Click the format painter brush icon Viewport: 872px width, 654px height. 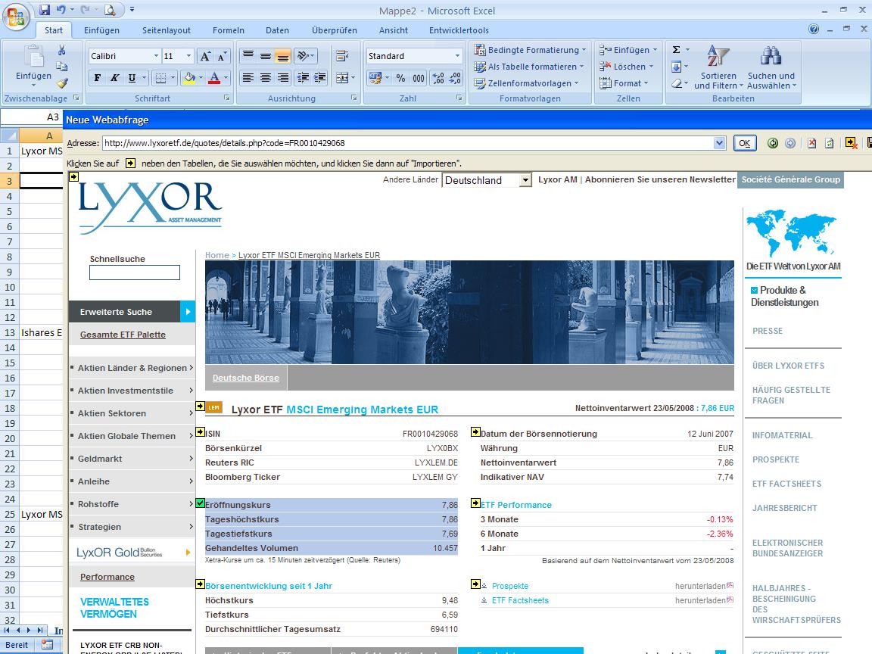pyautogui.click(x=62, y=83)
